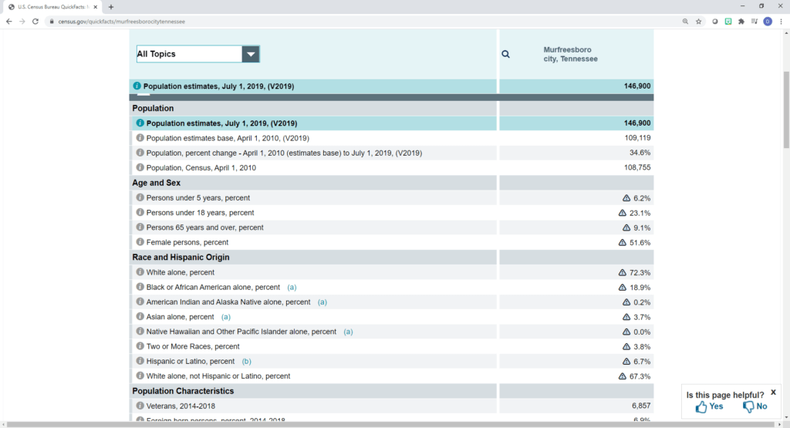Click footnote (a) link beside Native Hawaiian row

point(348,332)
